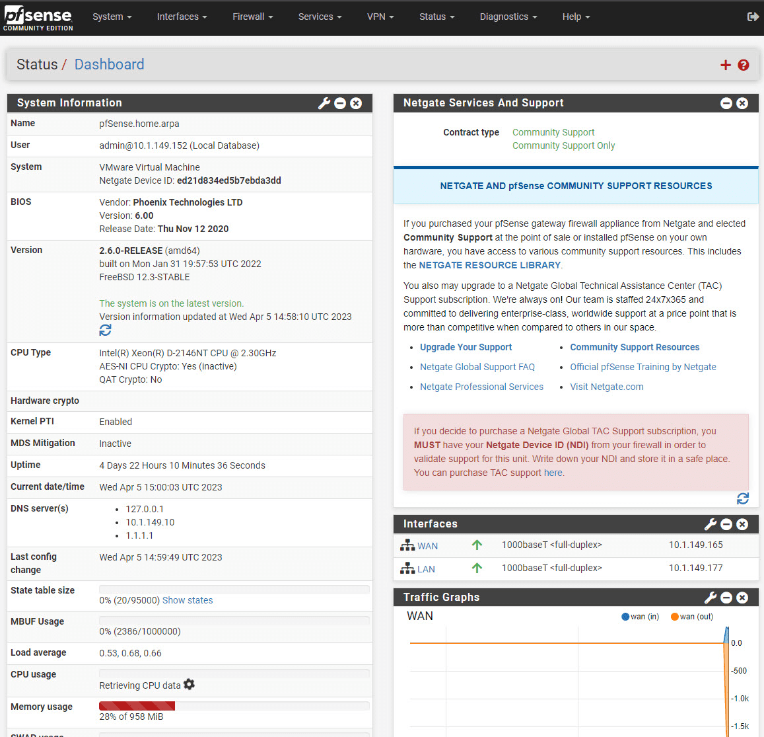Screen dimensions: 764x737
Task: Open the red help question mark icon
Action: point(743,65)
